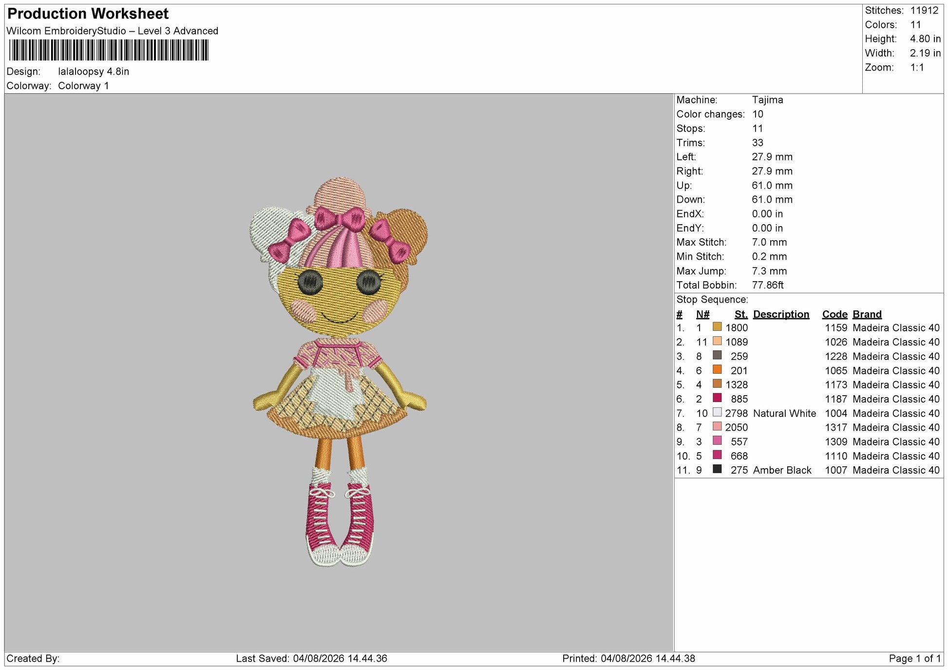
Task: Click the Zoom value "1:1"
Action: pyautogui.click(x=917, y=67)
